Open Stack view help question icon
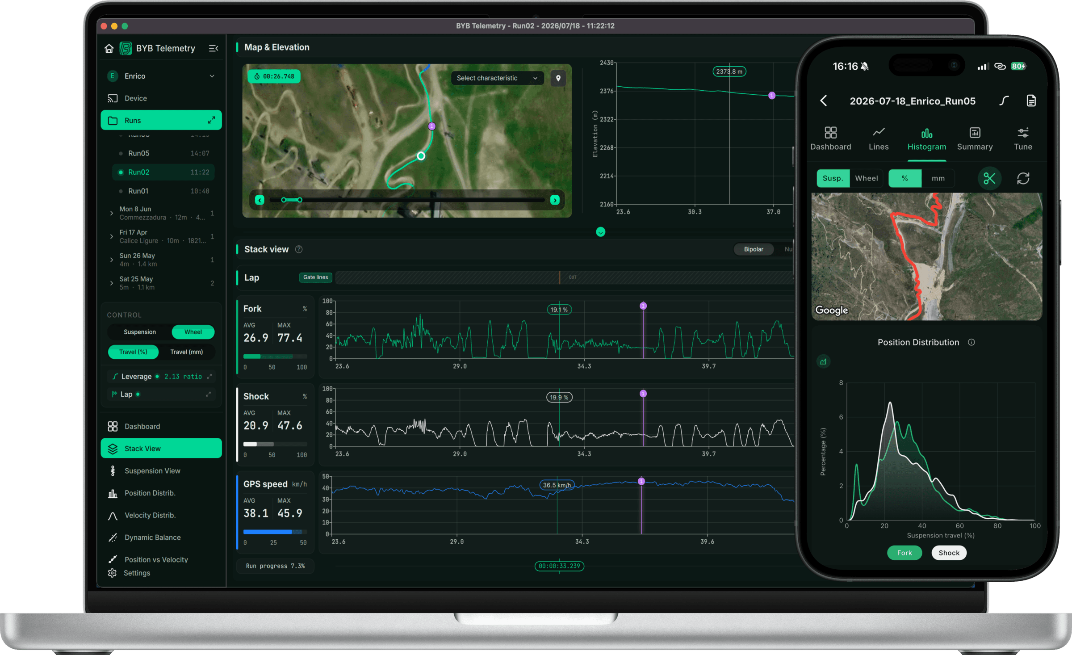Image resolution: width=1072 pixels, height=655 pixels. (x=299, y=249)
